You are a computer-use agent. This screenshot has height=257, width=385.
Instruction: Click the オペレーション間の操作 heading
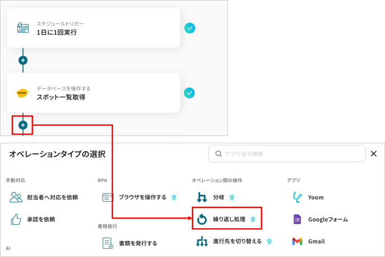217,180
